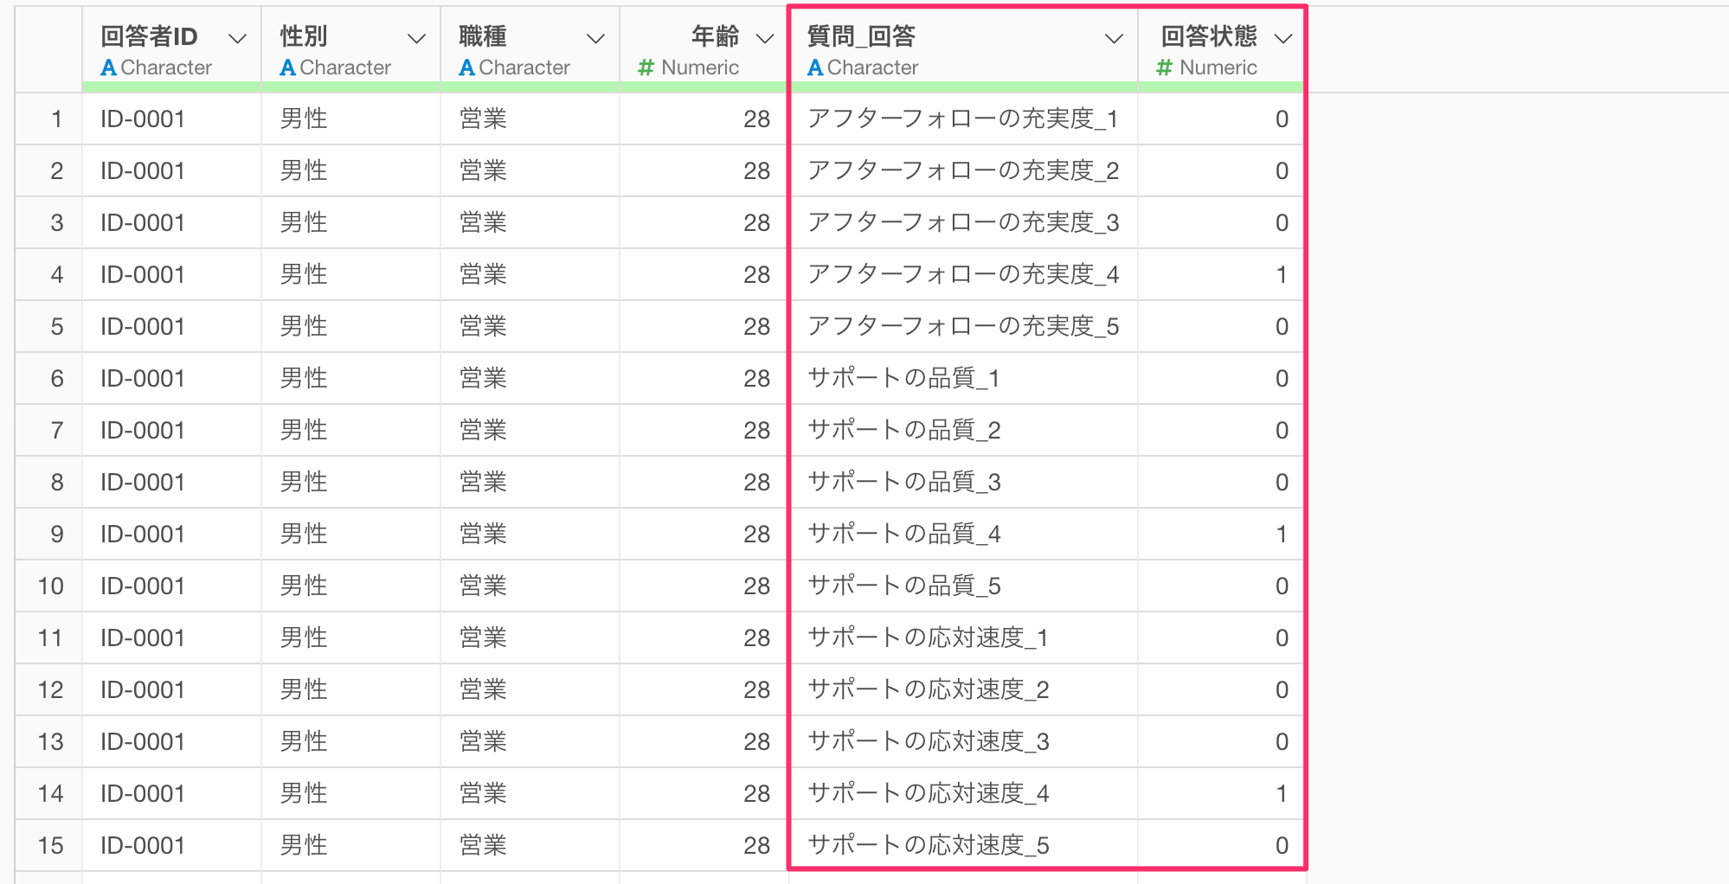Open the 回答者ID column dropdown menu

pos(237,39)
